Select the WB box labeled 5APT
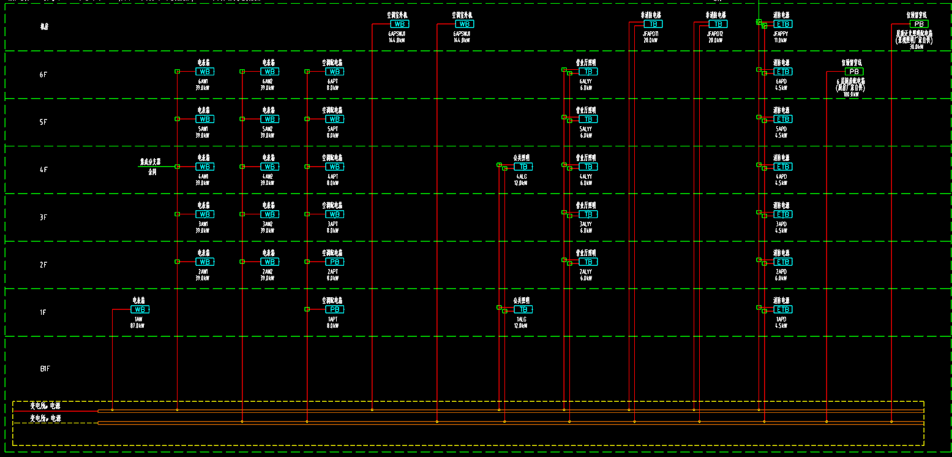The image size is (952, 457). click(x=334, y=119)
